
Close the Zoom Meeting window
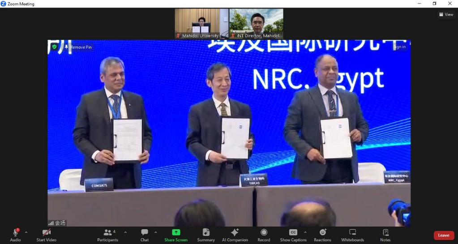point(450,4)
